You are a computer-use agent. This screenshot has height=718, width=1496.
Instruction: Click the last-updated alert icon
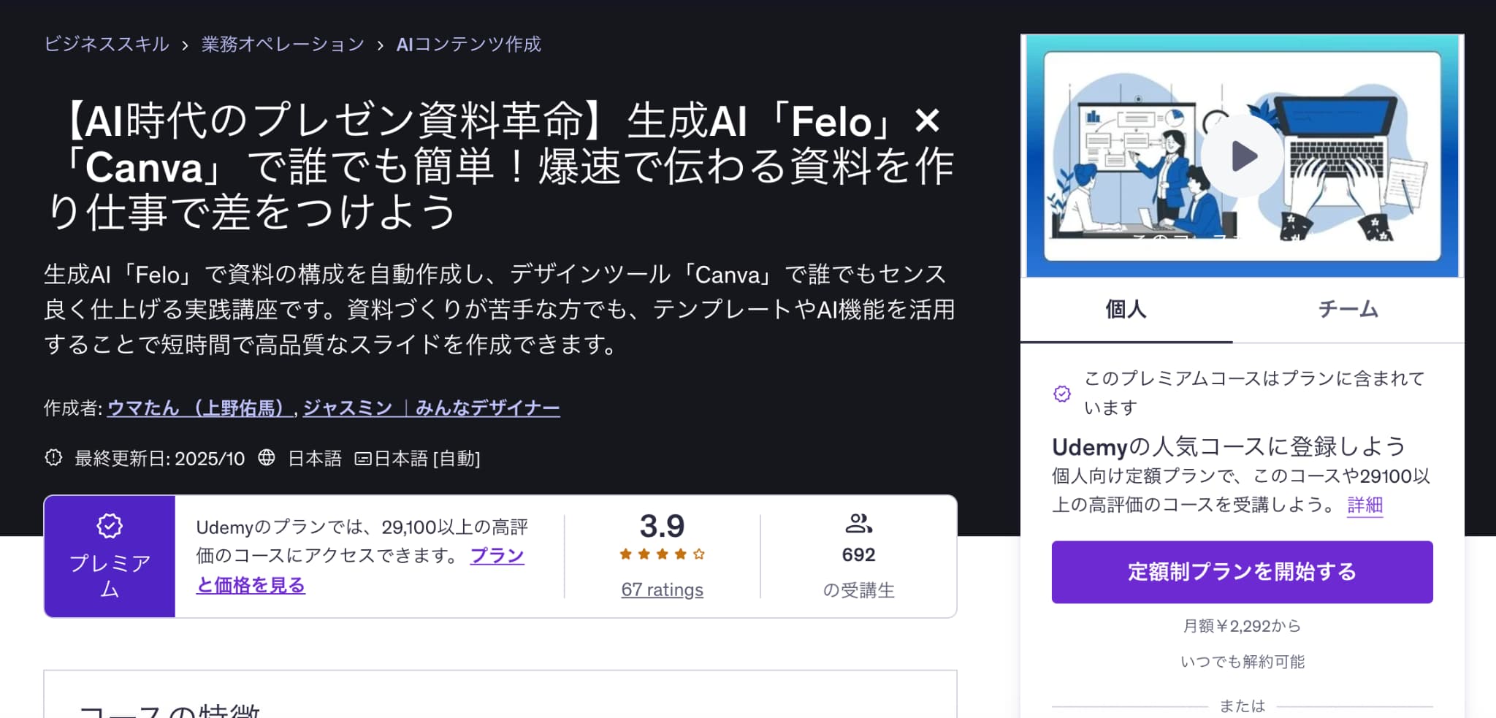point(53,458)
